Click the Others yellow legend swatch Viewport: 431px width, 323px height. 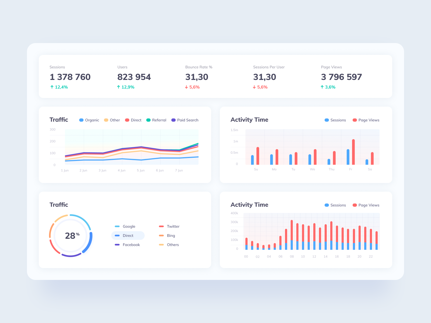[162, 245]
